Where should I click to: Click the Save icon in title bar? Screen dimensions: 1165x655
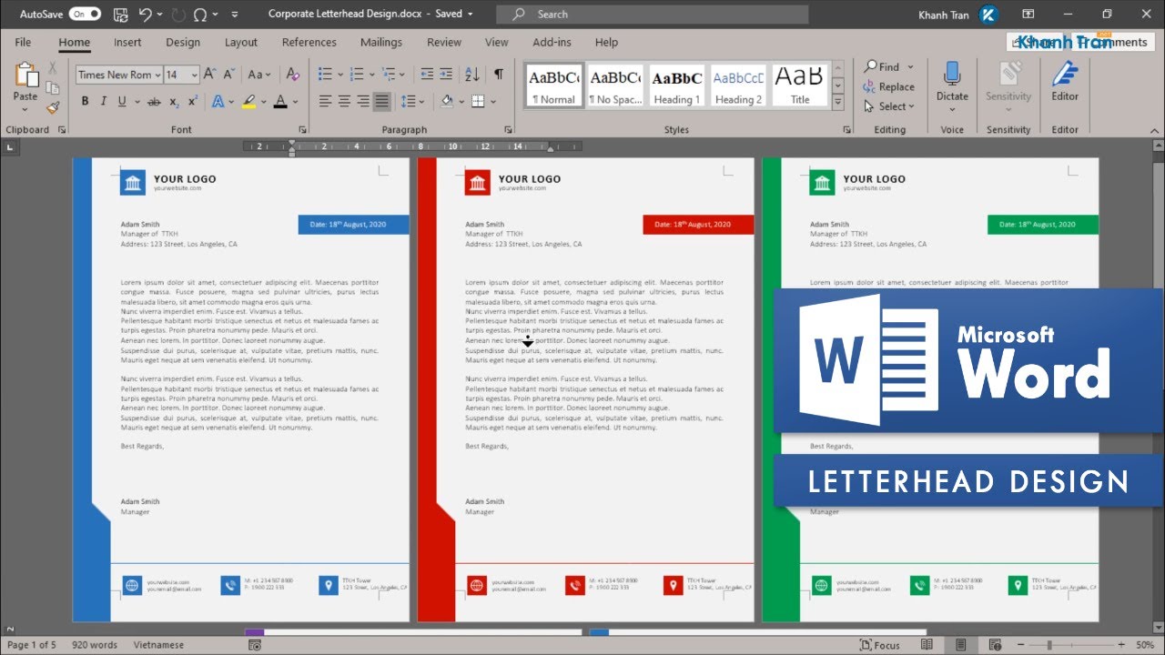point(121,15)
